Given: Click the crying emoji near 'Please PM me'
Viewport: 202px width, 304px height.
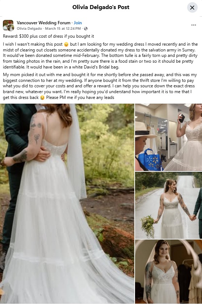Looking at the screenshot, I should (x=42, y=97).
